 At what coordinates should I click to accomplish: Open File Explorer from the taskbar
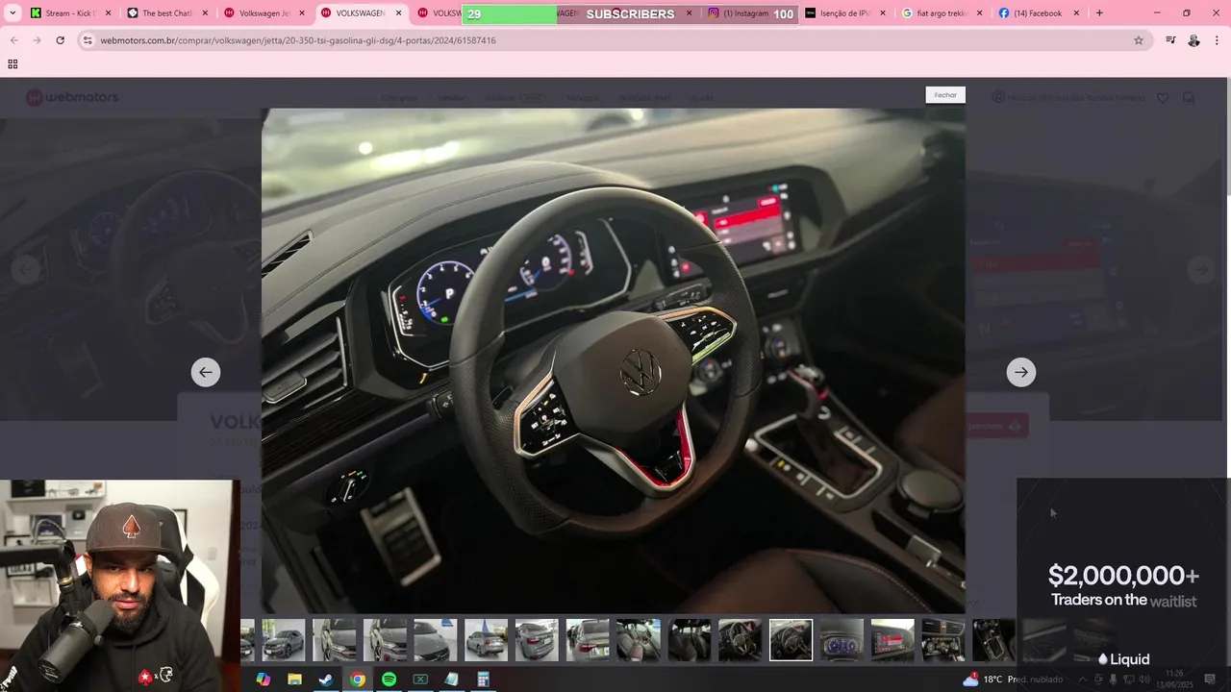click(x=295, y=680)
